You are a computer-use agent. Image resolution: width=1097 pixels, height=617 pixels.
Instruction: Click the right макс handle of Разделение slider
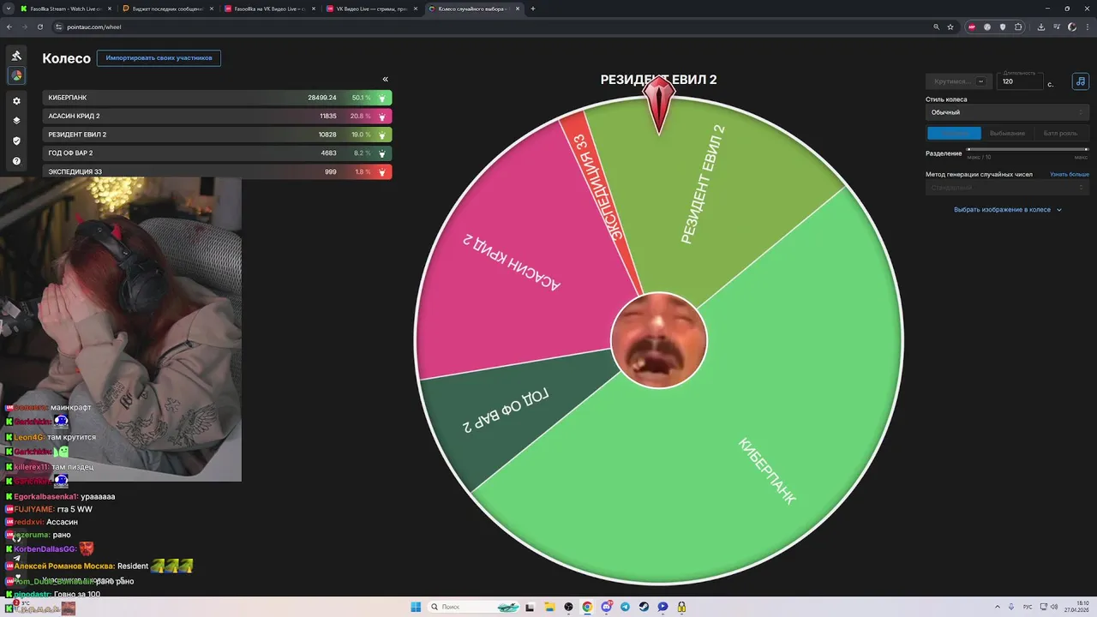pos(1087,150)
